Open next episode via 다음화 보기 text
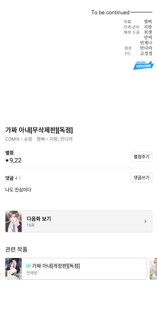This screenshot has height=320, width=157. (39, 219)
